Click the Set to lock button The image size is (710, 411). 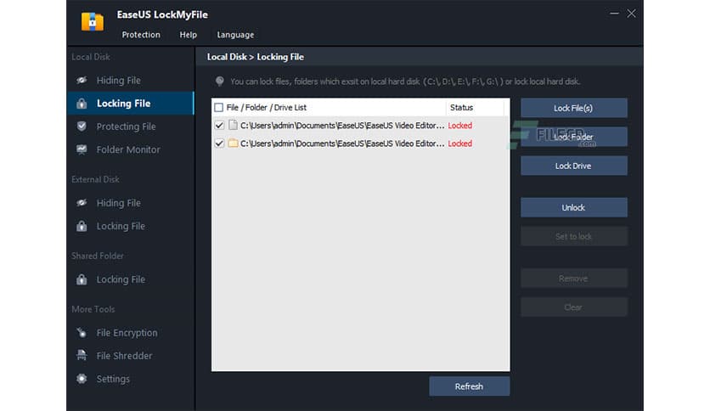tap(574, 236)
